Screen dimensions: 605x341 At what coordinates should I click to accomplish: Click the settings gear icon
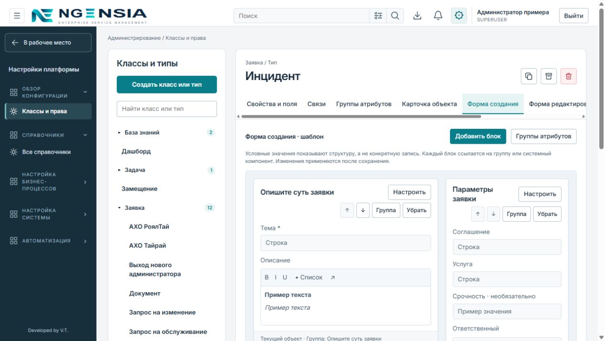pos(459,16)
